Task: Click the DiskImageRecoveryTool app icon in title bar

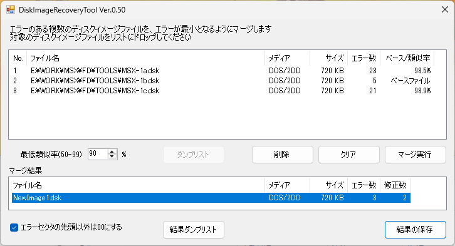Action: tap(11, 9)
